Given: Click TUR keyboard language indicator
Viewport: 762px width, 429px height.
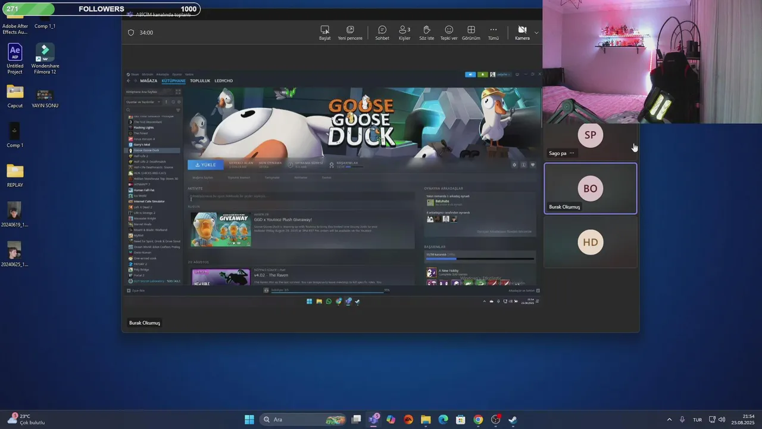Looking at the screenshot, I should (x=697, y=419).
